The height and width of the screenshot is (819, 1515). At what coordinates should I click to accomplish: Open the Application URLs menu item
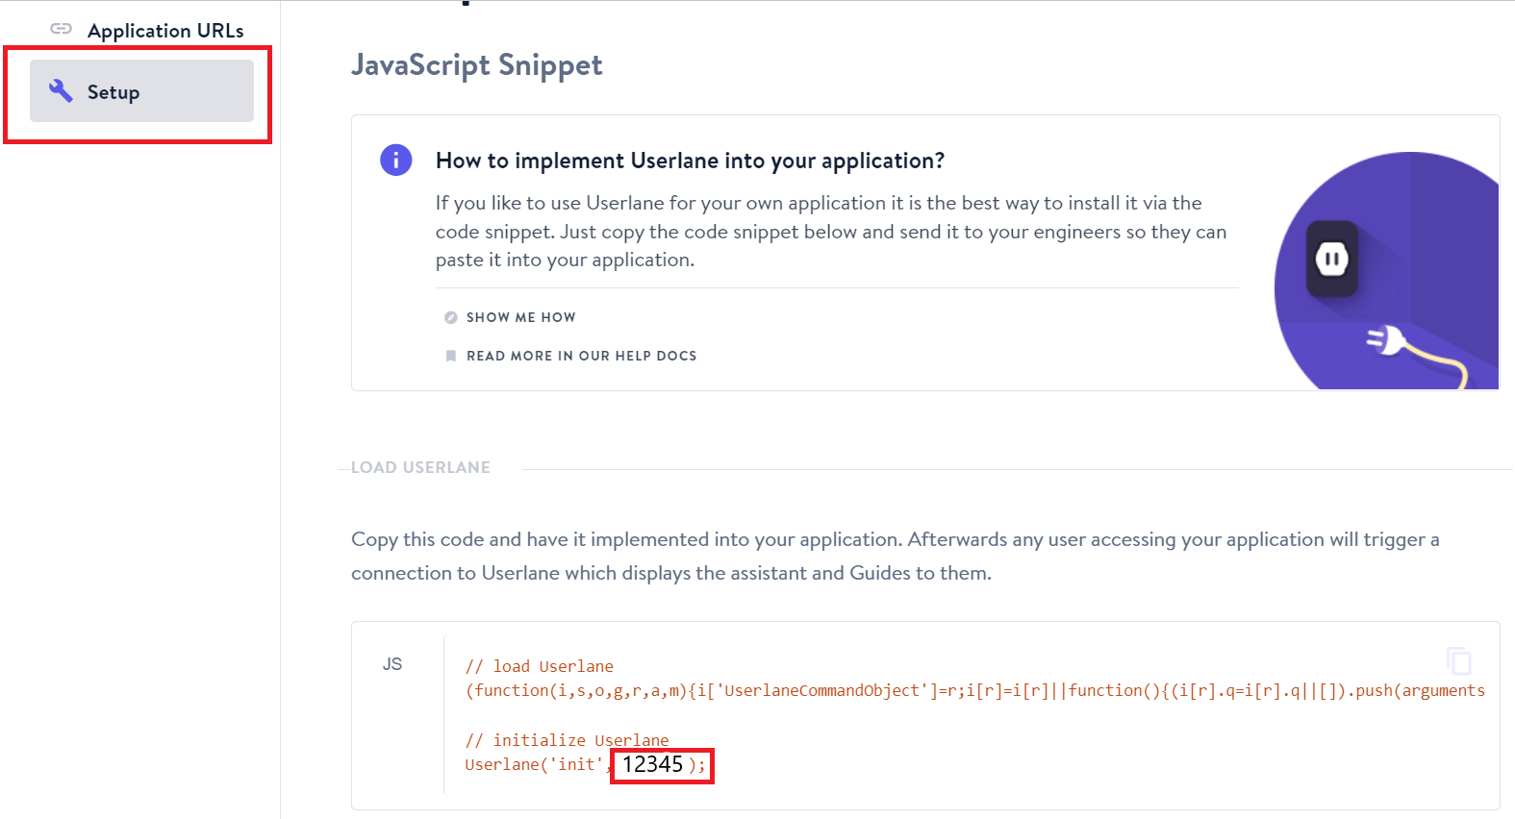coord(164,31)
